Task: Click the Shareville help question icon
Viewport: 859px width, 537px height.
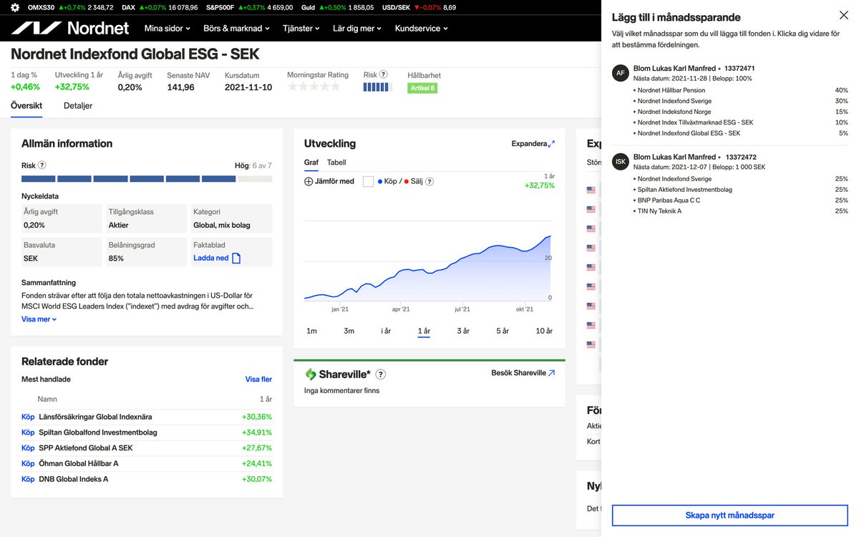Action: point(381,374)
